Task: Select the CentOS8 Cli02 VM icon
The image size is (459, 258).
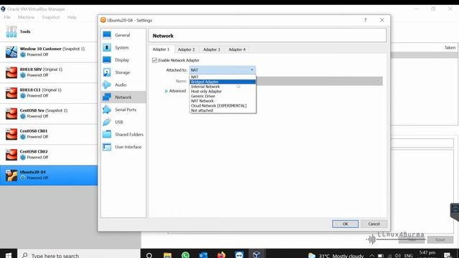Action: (x=11, y=155)
